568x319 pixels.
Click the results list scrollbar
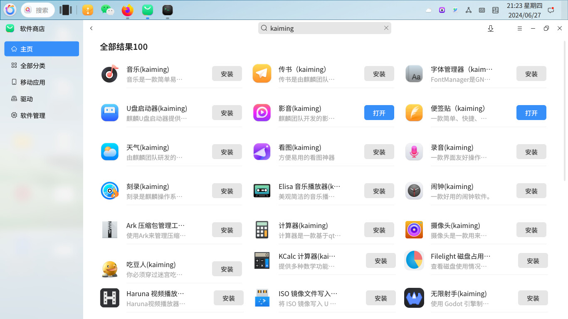pyautogui.click(x=565, y=111)
